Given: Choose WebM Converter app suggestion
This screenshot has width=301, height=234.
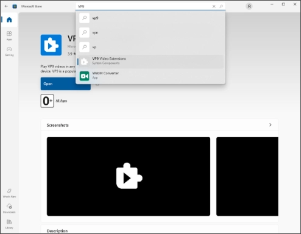Looking at the screenshot, I should coord(150,76).
